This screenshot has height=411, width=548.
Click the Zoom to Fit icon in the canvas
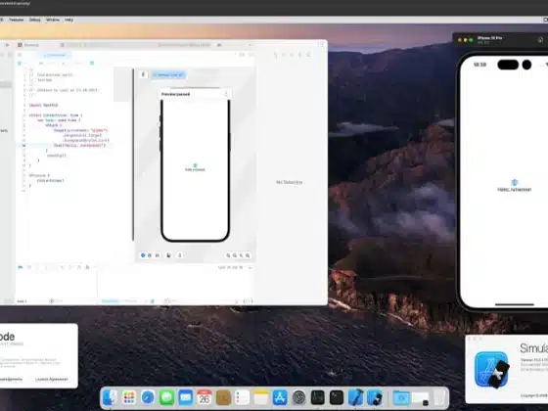(241, 255)
